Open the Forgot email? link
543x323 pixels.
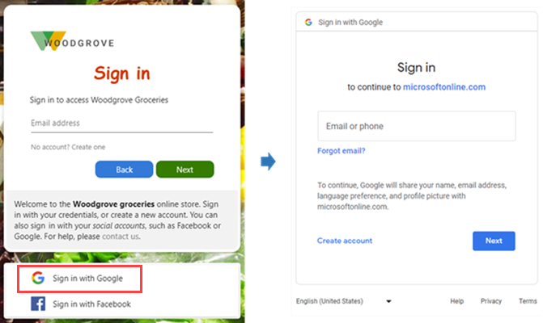341,151
